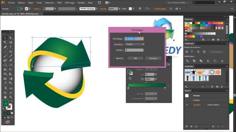Open the Jonction dropdown set to Pointe
The width and height of the screenshot is (236, 132).
click(135, 44)
